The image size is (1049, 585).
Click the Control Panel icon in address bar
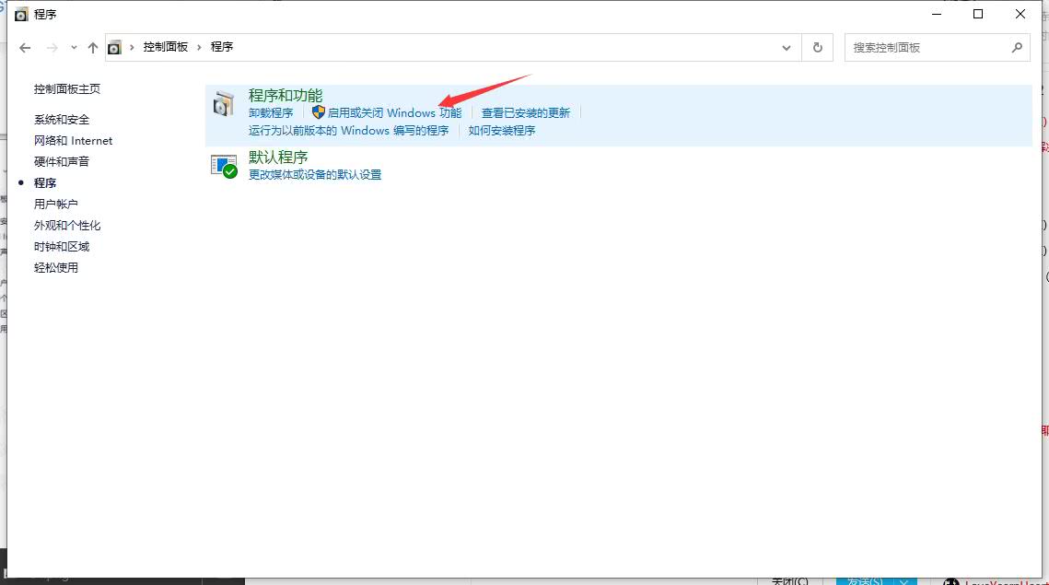tap(115, 48)
